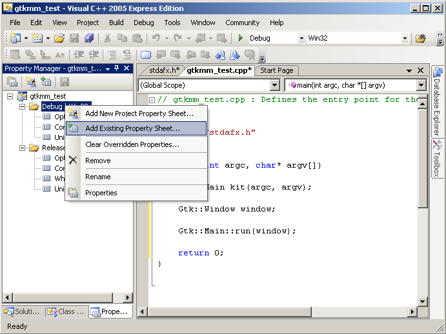
Task: Collapse the gtkmm_test tree root node
Action: (x=11, y=96)
